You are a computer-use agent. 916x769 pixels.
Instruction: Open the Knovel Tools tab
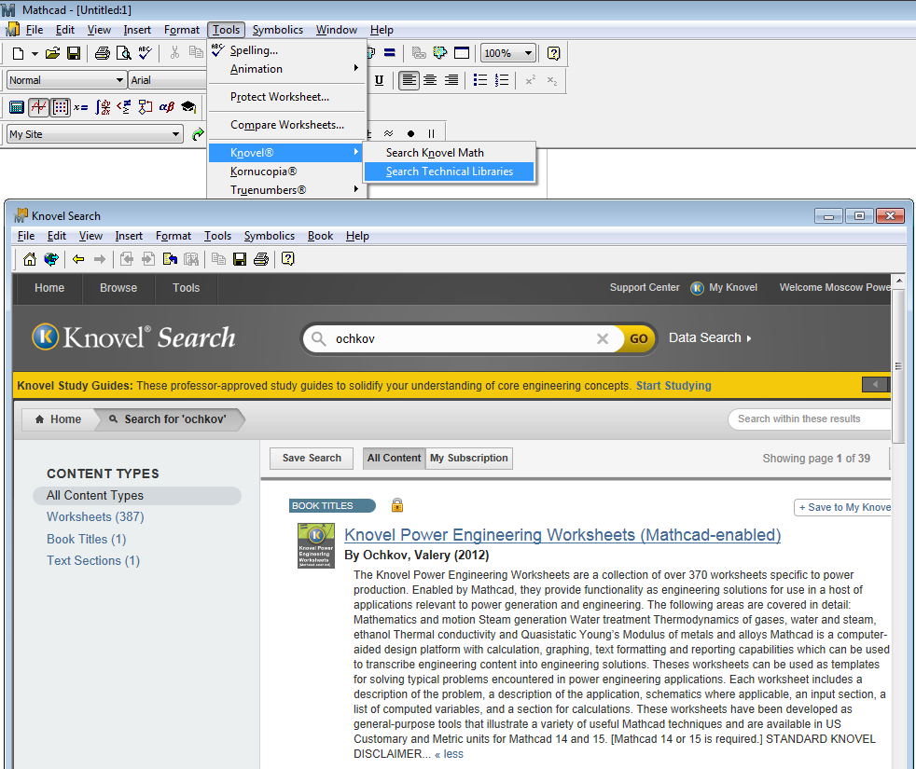[187, 288]
